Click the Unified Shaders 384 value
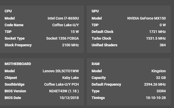Screen dimensions: 174x108 tap(163, 45)
